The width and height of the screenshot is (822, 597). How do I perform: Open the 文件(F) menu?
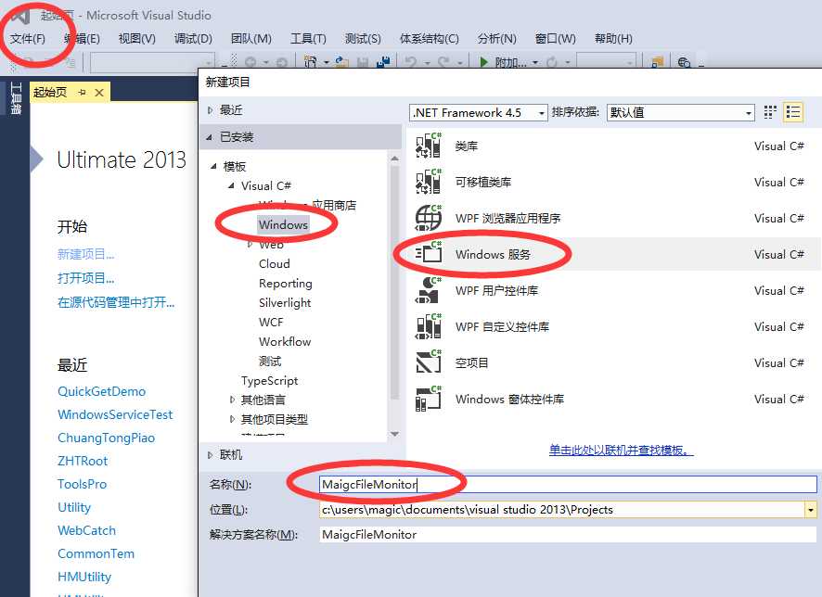pos(27,39)
